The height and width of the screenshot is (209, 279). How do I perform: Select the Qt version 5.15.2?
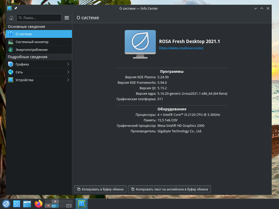click(x=162, y=88)
